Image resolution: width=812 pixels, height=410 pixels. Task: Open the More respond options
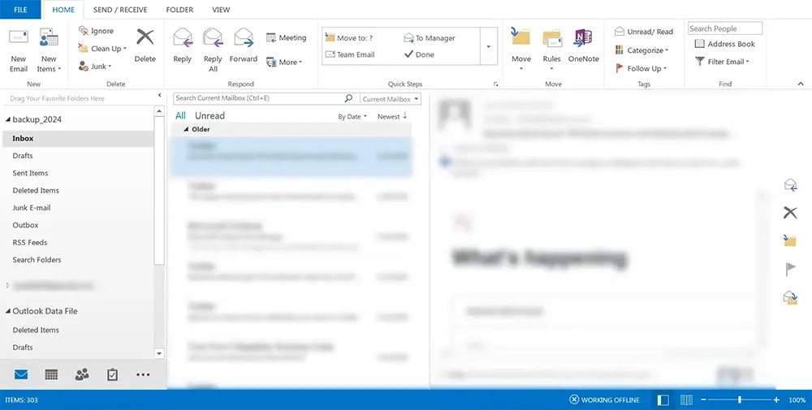click(x=284, y=63)
